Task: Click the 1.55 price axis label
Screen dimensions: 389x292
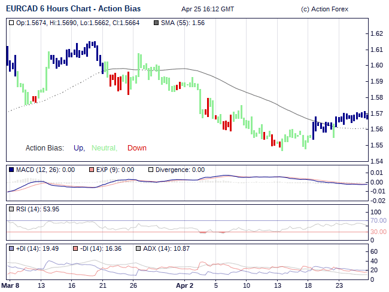Action: (x=376, y=145)
